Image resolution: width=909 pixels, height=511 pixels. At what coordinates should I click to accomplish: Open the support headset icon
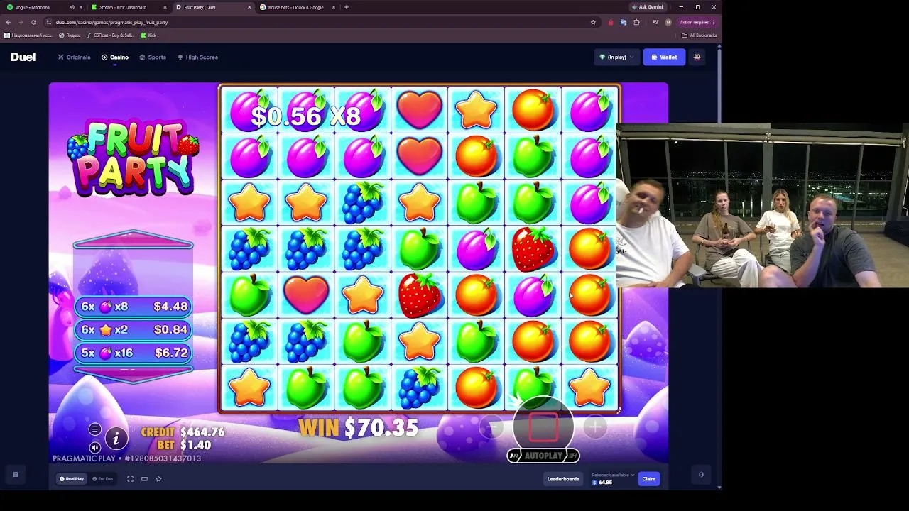701,475
